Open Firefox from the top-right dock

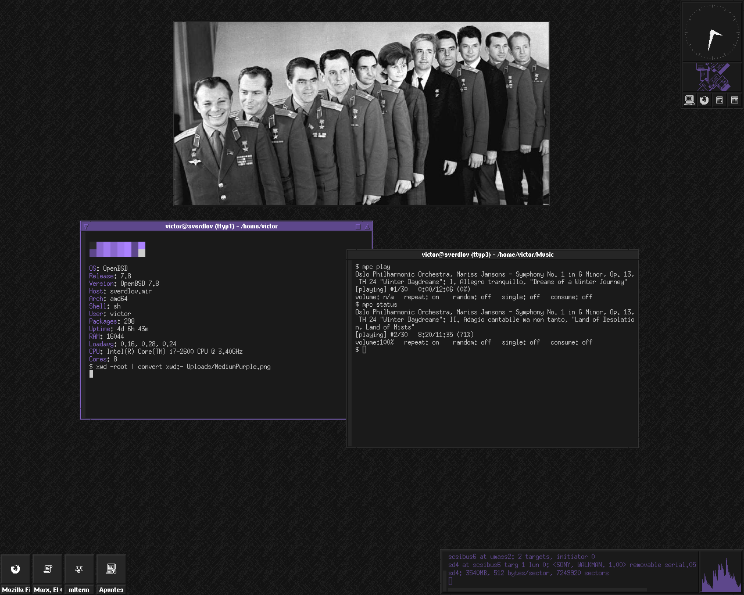click(x=704, y=101)
